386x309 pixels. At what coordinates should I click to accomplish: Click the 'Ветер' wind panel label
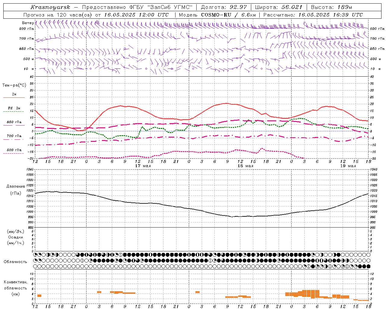coord(28,23)
